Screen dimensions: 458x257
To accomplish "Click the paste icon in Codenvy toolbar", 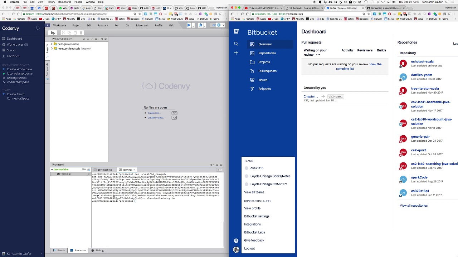I will pyautogui.click(x=75, y=33).
